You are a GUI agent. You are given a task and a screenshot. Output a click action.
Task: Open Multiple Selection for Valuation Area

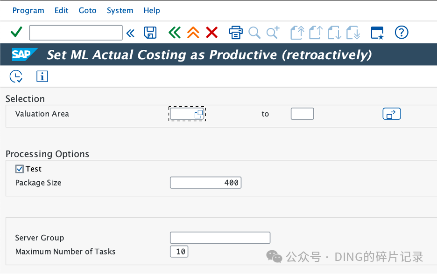pyautogui.click(x=392, y=114)
